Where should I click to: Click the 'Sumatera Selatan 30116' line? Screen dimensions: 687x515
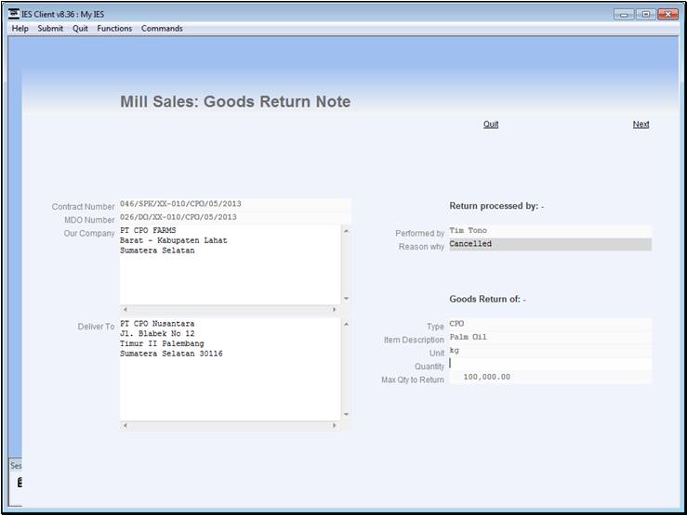pyautogui.click(x=171, y=354)
